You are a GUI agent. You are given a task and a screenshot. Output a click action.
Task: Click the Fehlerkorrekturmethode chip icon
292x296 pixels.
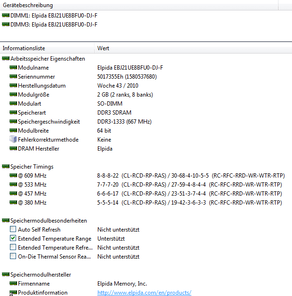tap(13, 139)
